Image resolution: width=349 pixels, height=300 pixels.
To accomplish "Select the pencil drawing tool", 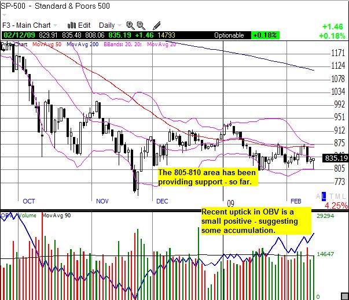I will (157, 25).
